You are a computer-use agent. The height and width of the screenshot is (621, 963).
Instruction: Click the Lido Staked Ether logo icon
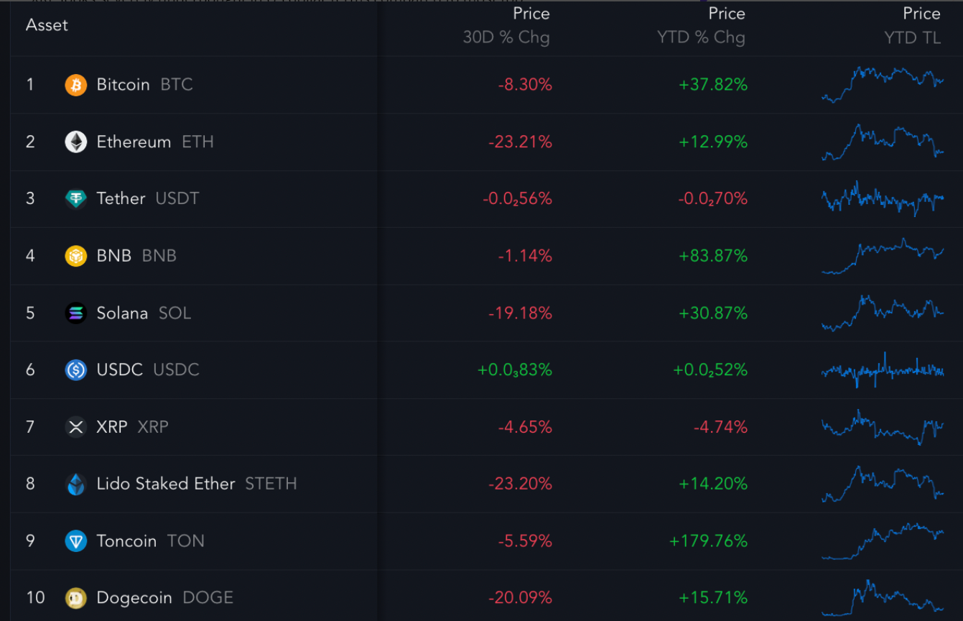tap(75, 484)
